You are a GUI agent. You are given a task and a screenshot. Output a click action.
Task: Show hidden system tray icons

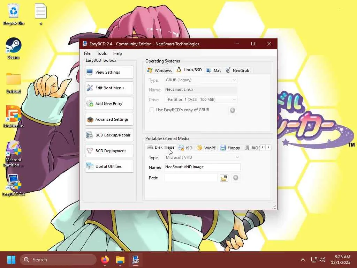[303, 260]
